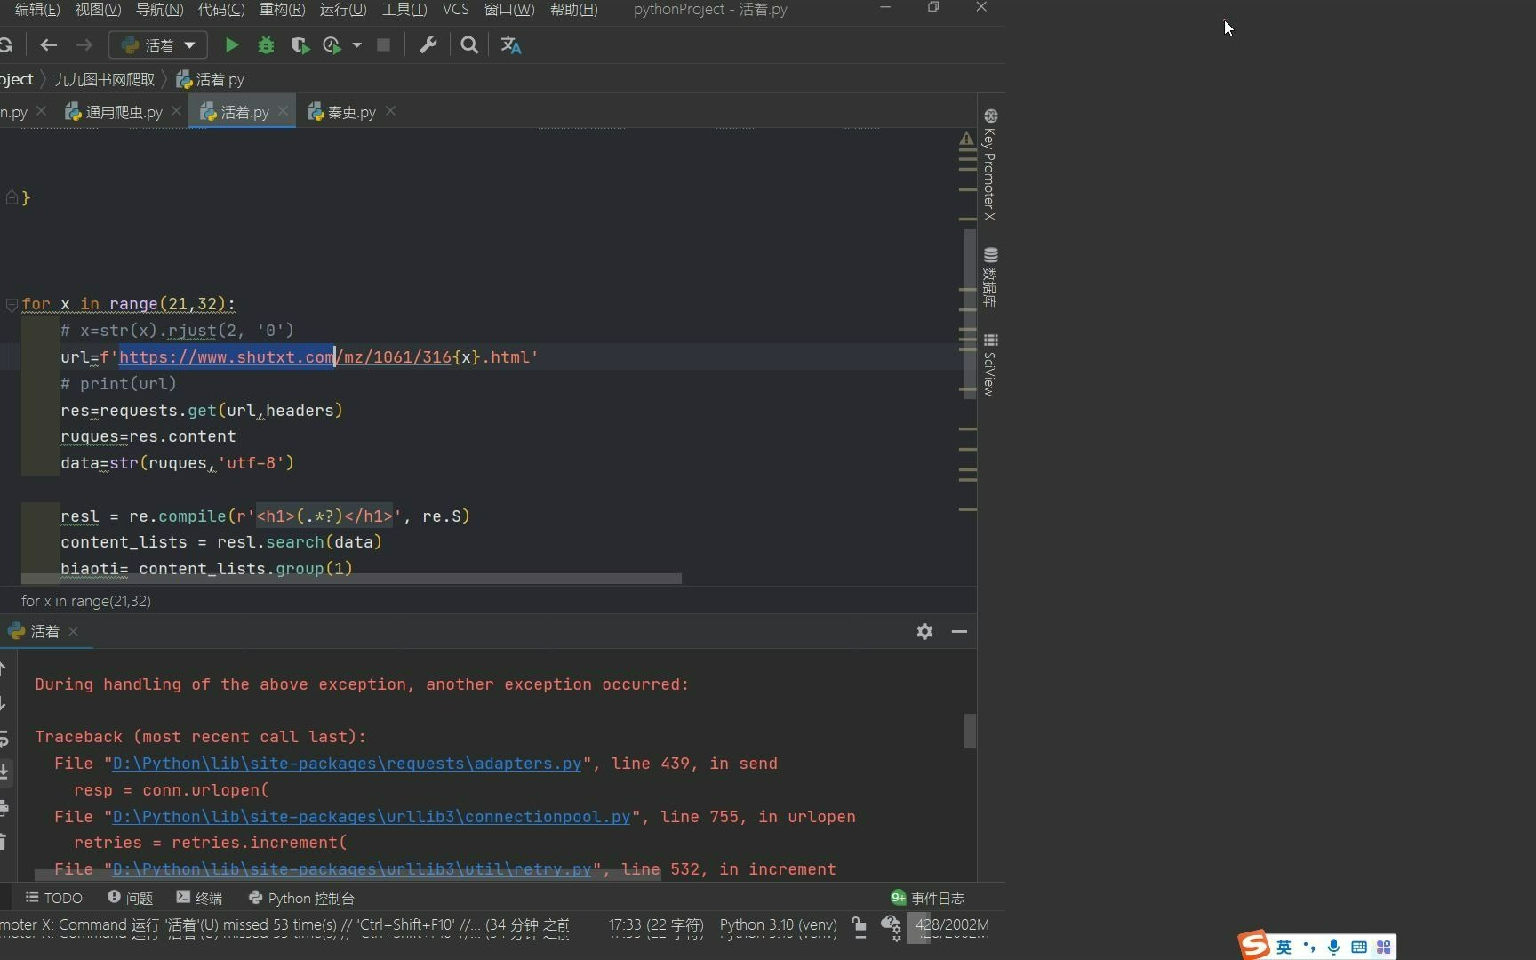Hide the 活着 run console panel
The height and width of the screenshot is (960, 1536).
(959, 631)
